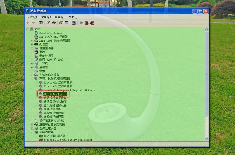Screen dimensions: 235x155
Task: Open the 操作(A) menu
Action: click(46, 17)
